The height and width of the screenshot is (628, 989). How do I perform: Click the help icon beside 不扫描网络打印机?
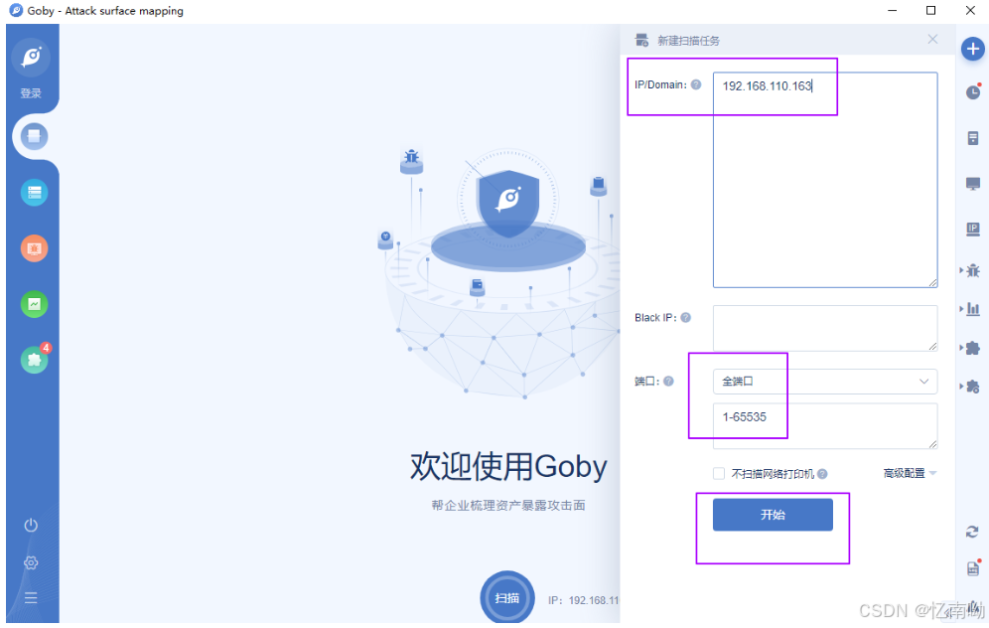822,474
